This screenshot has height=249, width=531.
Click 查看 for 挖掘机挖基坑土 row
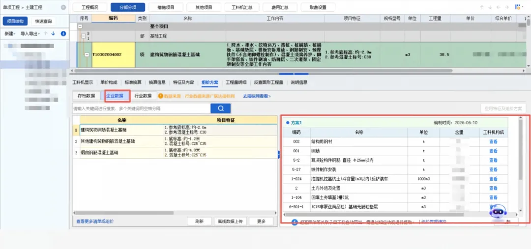(x=493, y=179)
